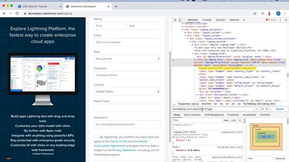Open the DOM Breakpoints pane

[x=214, y=115]
